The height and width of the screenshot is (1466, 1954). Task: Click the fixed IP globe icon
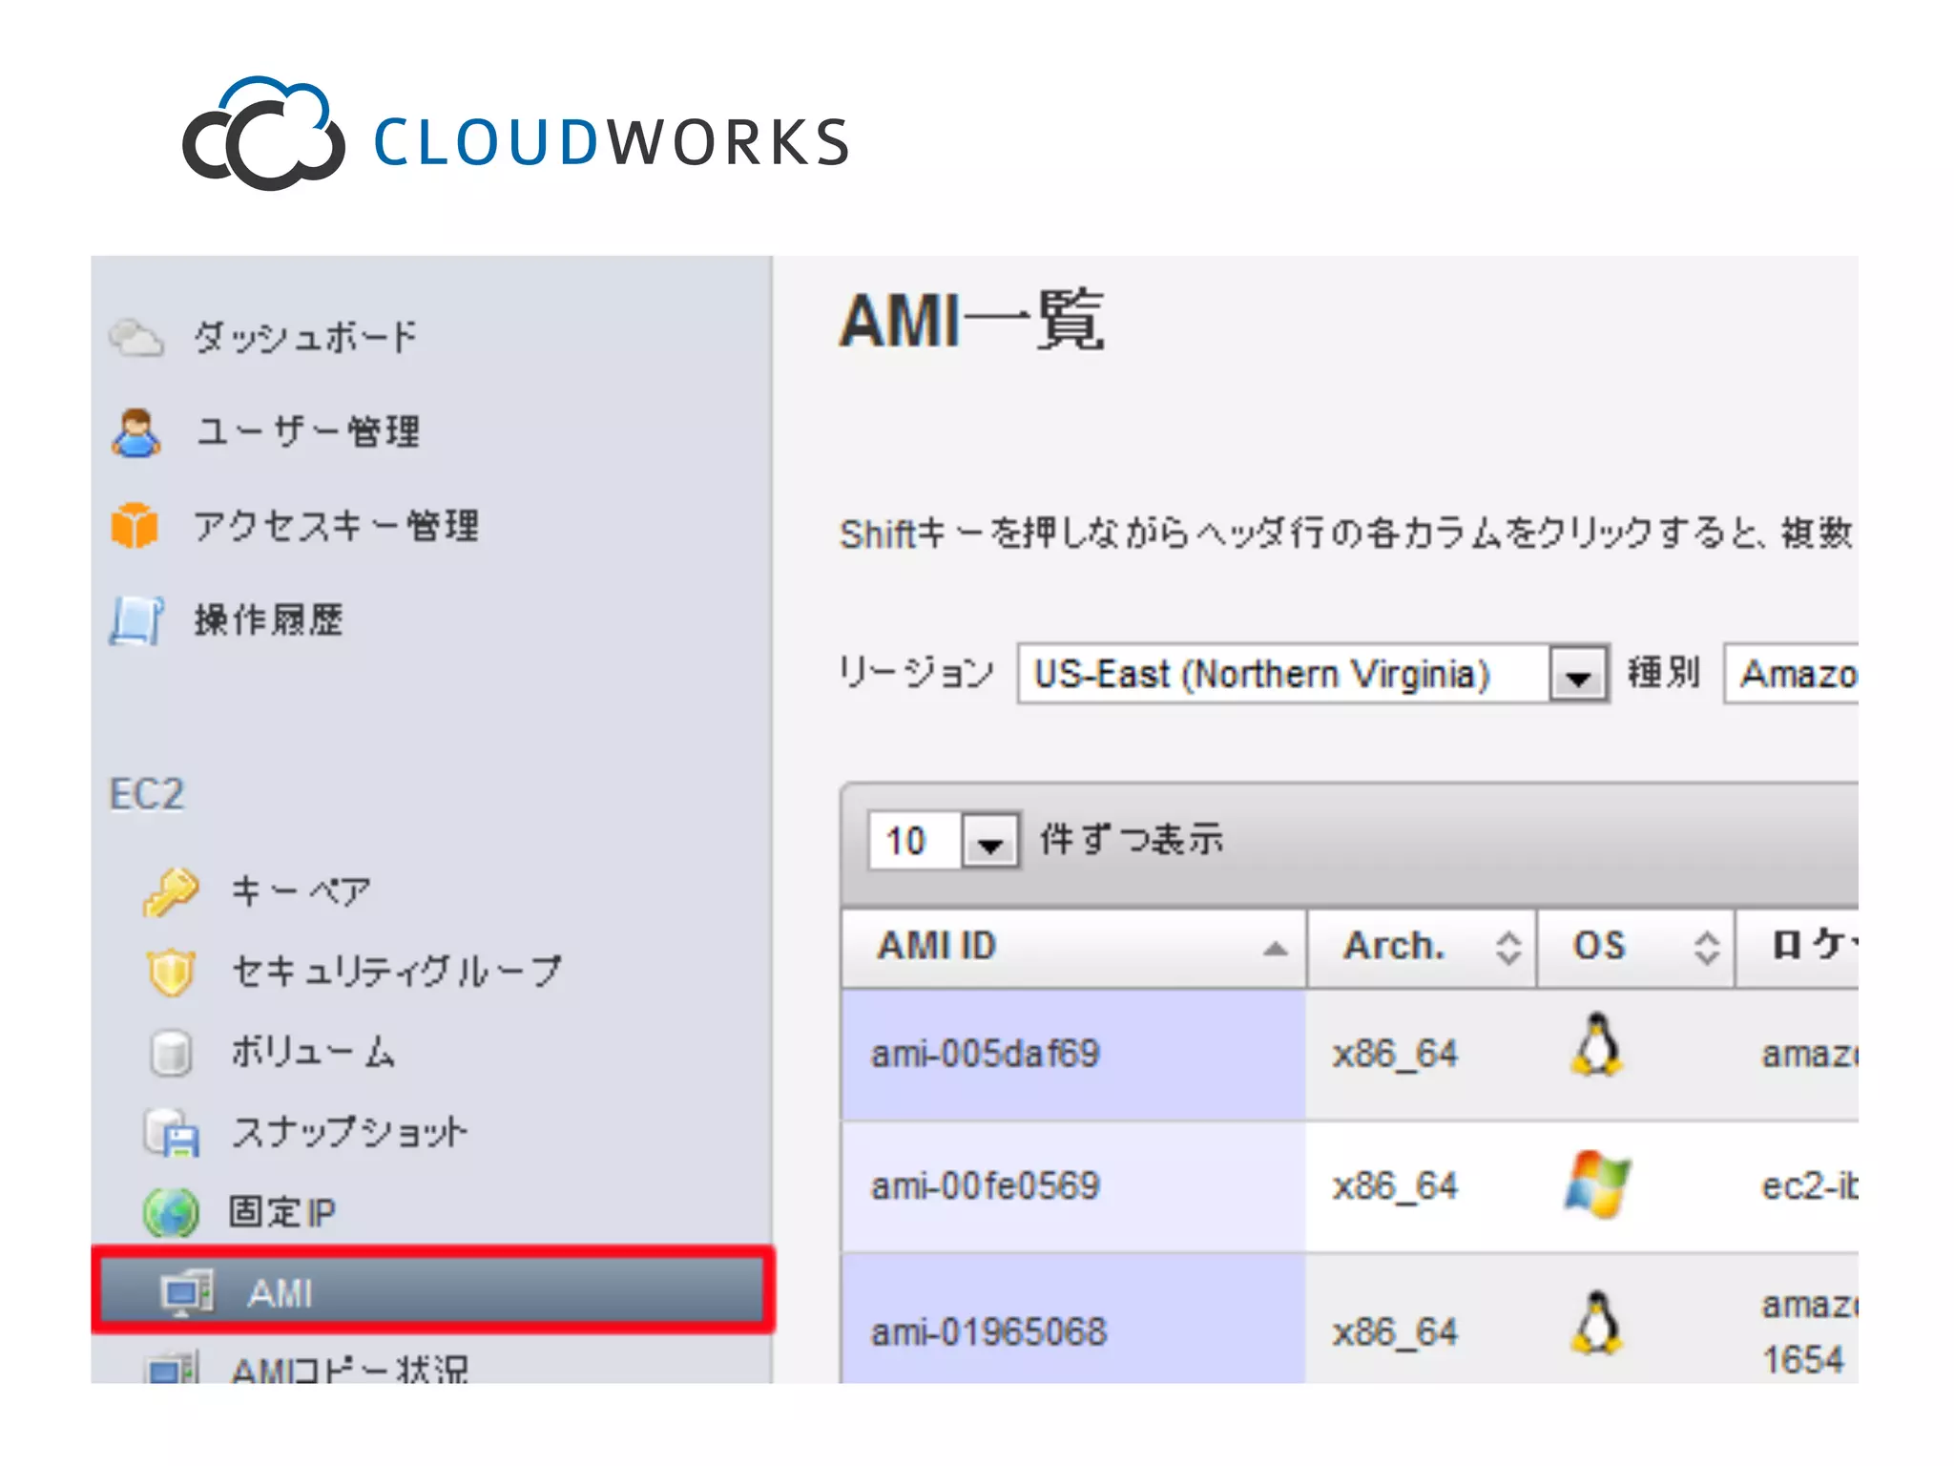coord(171,1212)
